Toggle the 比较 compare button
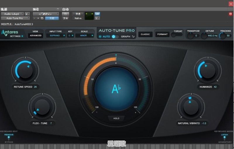The height and width of the screenshot is (149, 234). tap(52, 18)
